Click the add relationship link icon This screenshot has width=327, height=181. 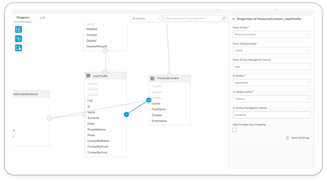click(18, 39)
